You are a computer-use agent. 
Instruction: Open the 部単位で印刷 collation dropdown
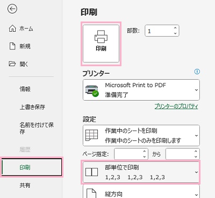click(141, 172)
